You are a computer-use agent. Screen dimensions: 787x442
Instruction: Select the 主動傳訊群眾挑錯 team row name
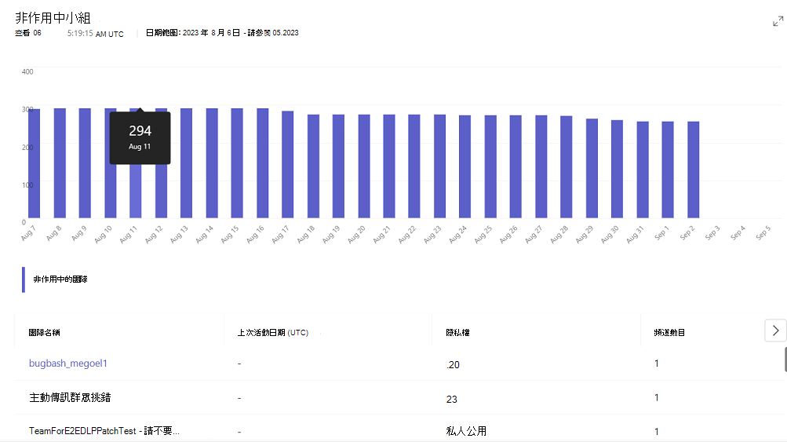click(70, 397)
